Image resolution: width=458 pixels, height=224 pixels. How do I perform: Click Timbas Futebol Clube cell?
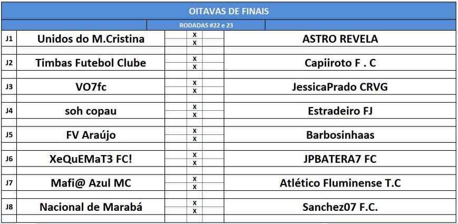pyautogui.click(x=91, y=63)
